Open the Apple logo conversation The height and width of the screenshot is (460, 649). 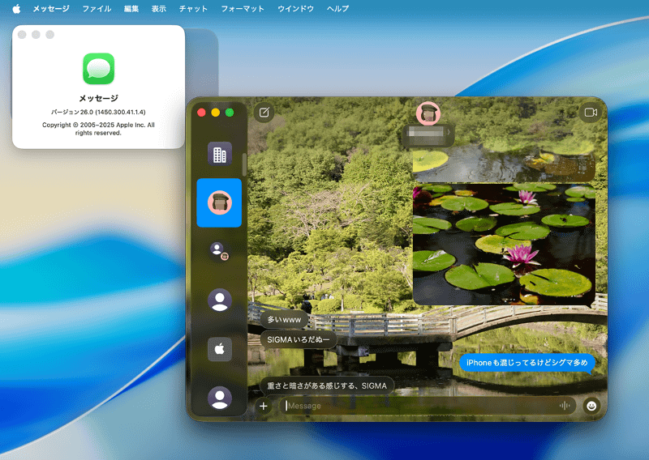tap(219, 349)
